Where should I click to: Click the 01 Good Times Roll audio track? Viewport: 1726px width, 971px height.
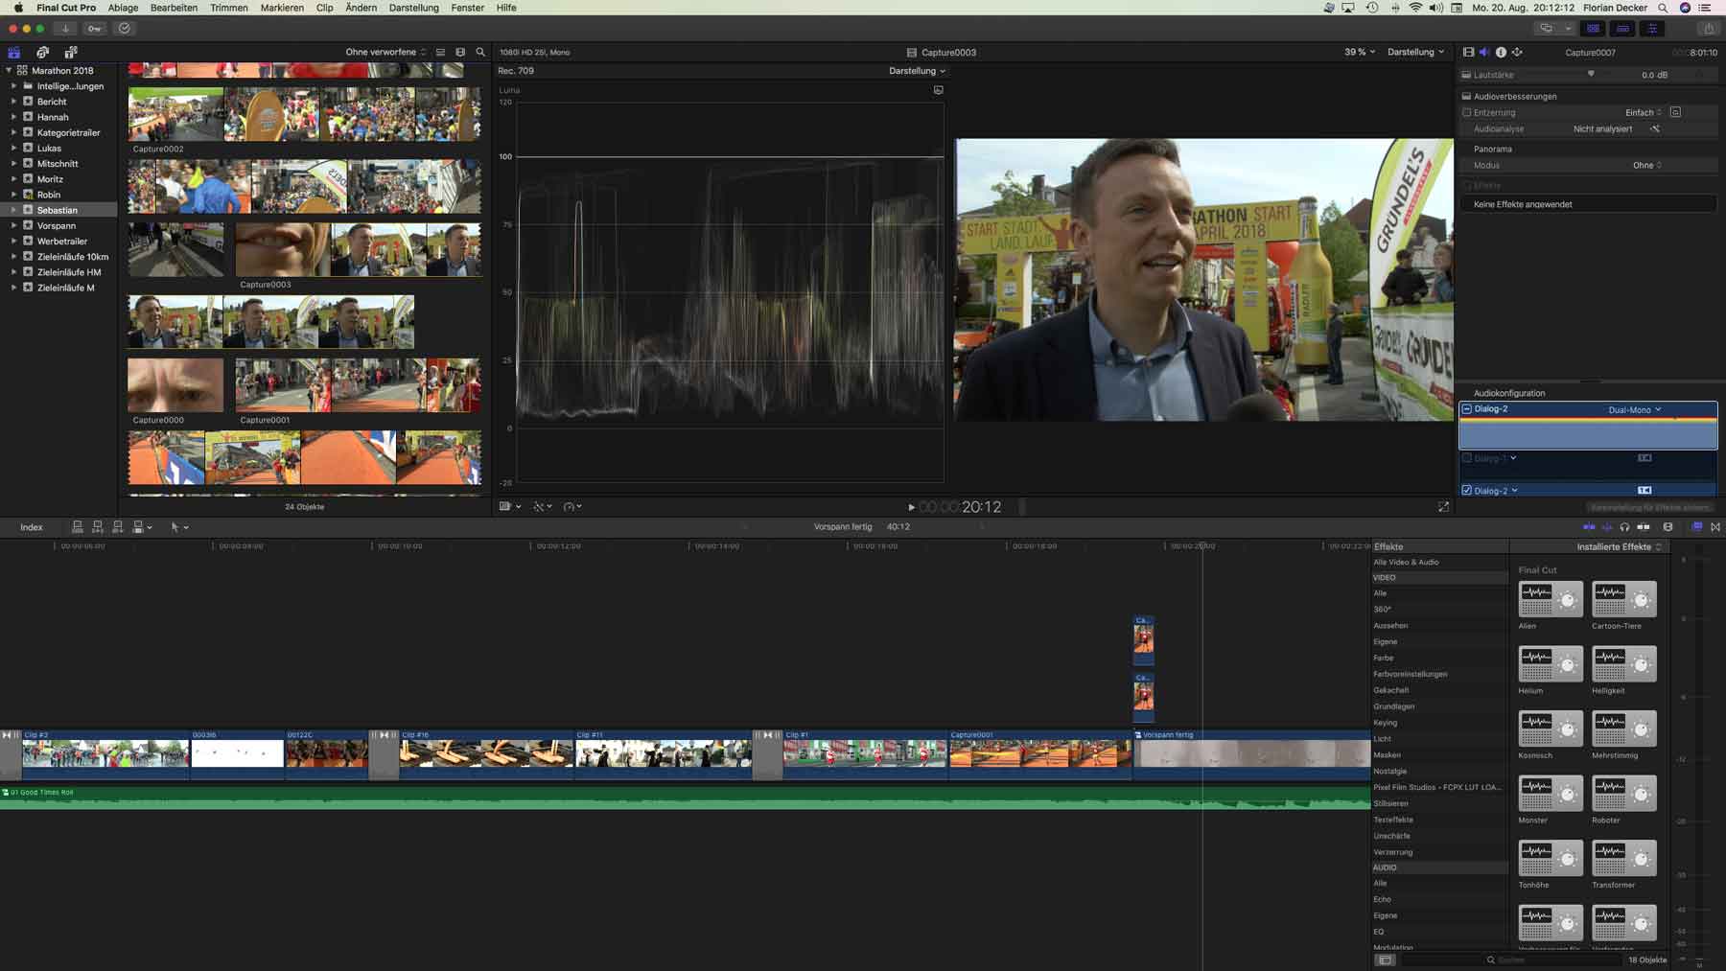[685, 799]
